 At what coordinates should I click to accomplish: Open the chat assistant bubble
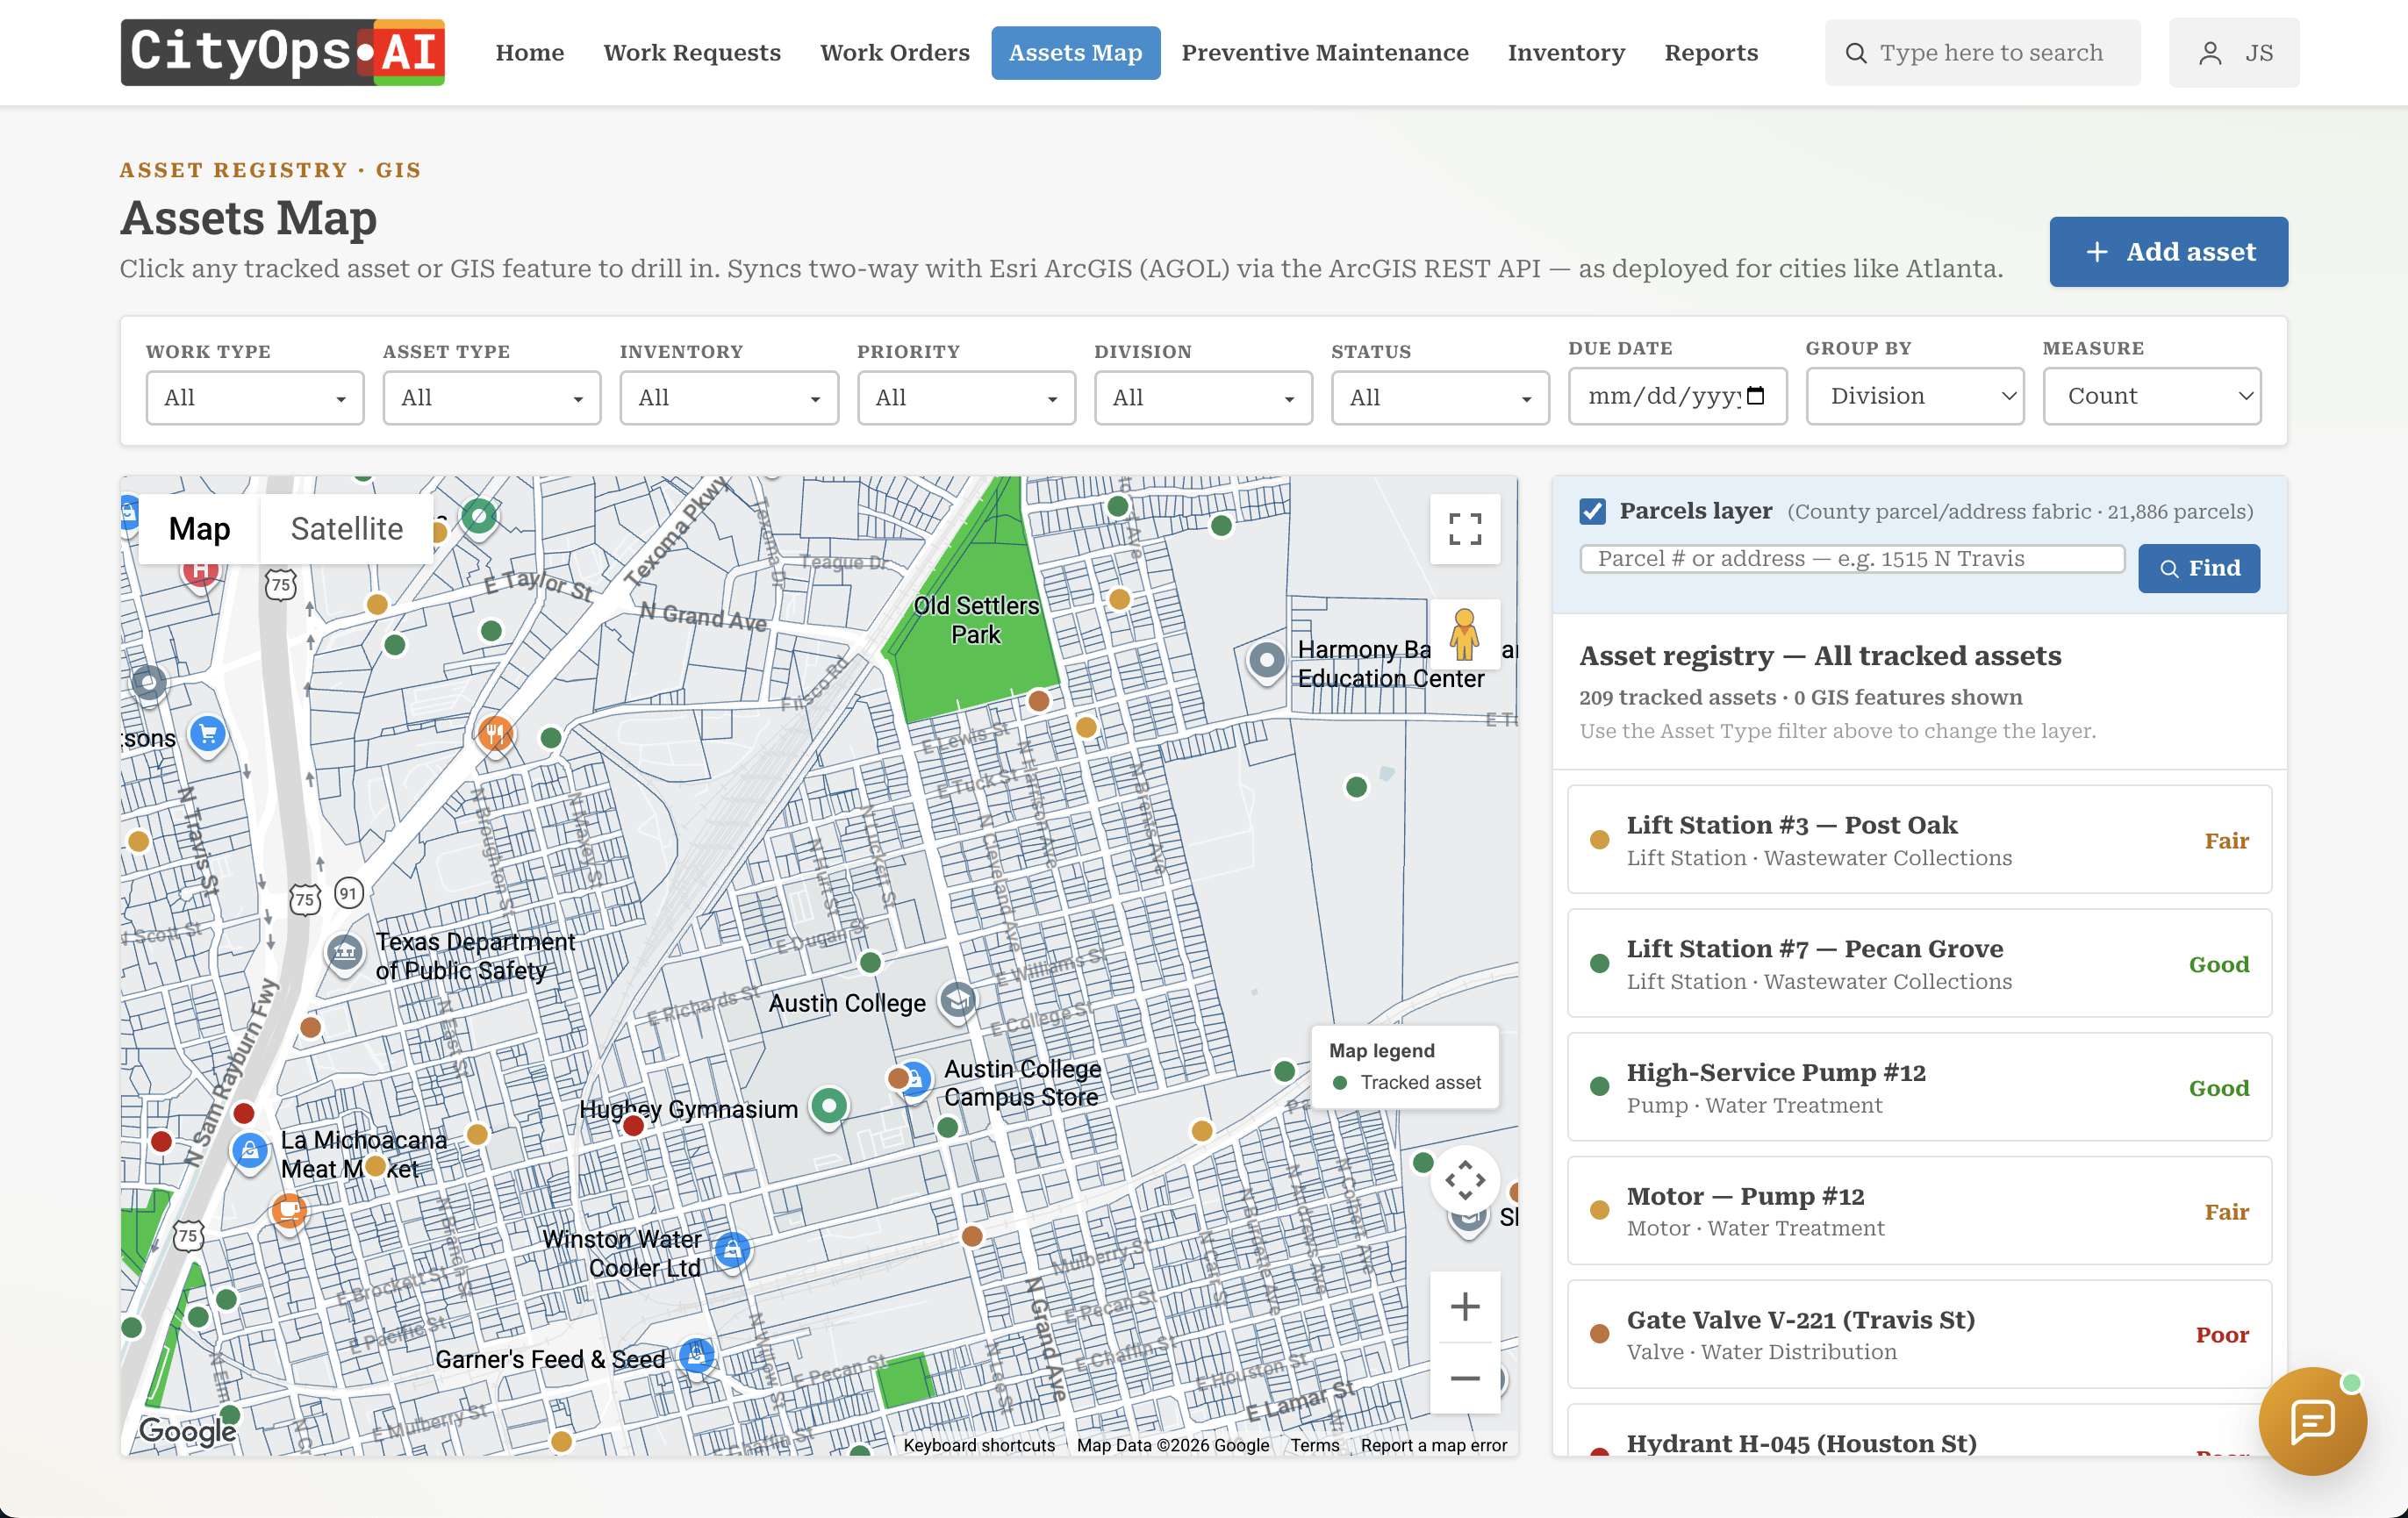click(x=2312, y=1421)
